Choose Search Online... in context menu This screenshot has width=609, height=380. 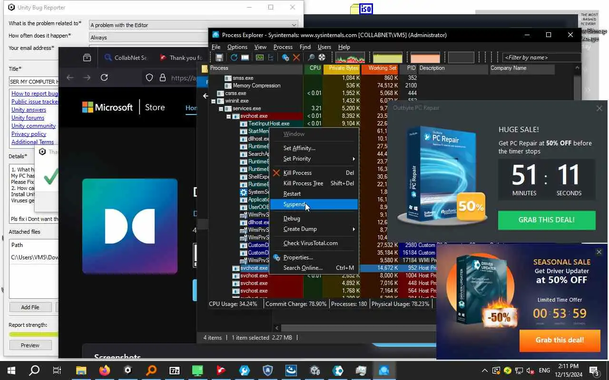click(x=314, y=268)
